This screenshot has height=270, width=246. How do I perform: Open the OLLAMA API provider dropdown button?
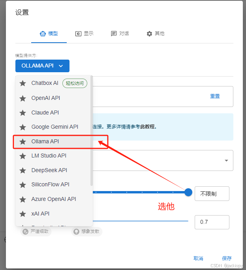click(42, 66)
